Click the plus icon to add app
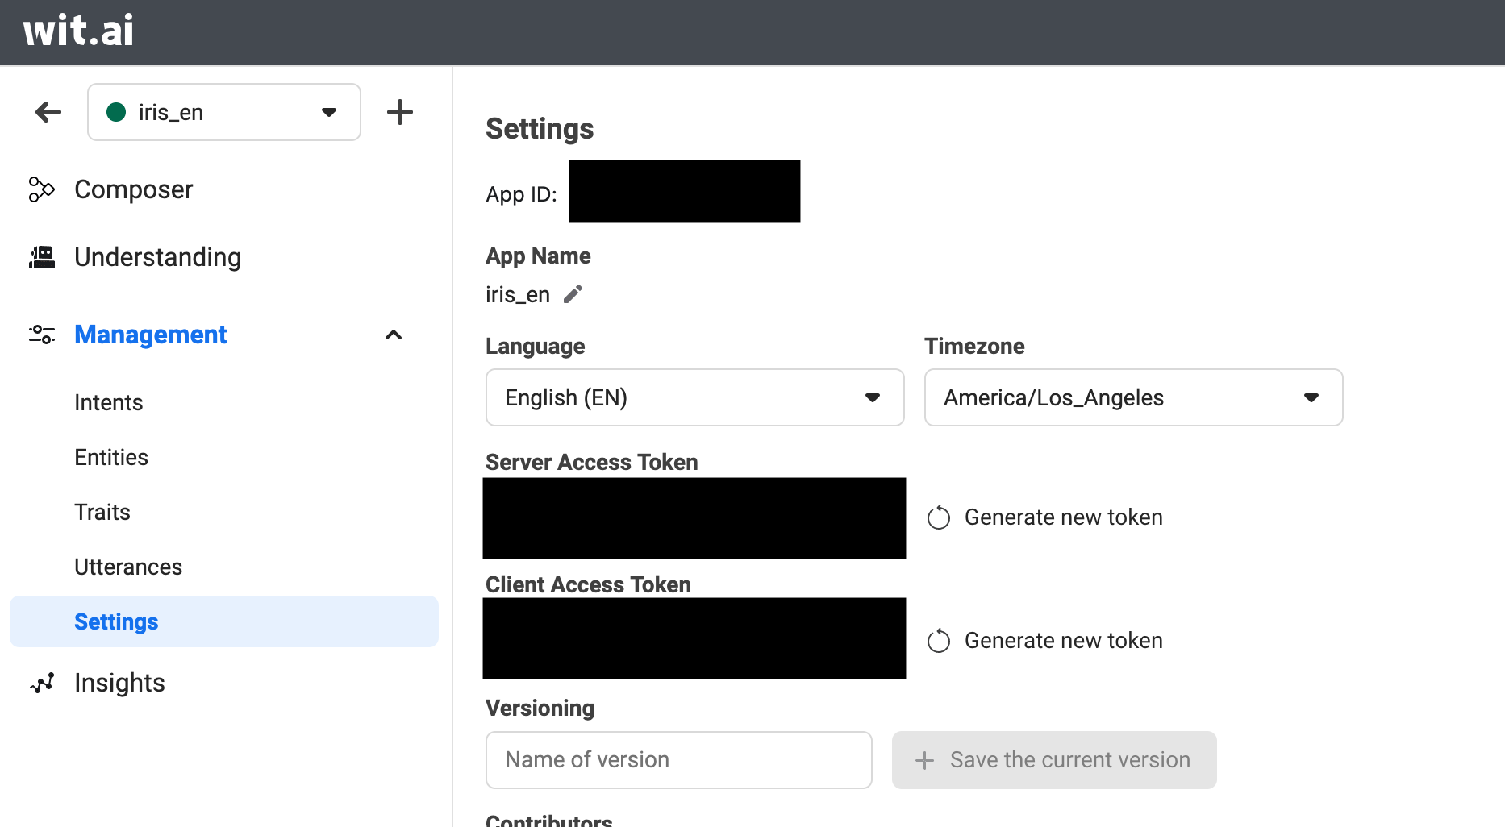 pyautogui.click(x=399, y=112)
